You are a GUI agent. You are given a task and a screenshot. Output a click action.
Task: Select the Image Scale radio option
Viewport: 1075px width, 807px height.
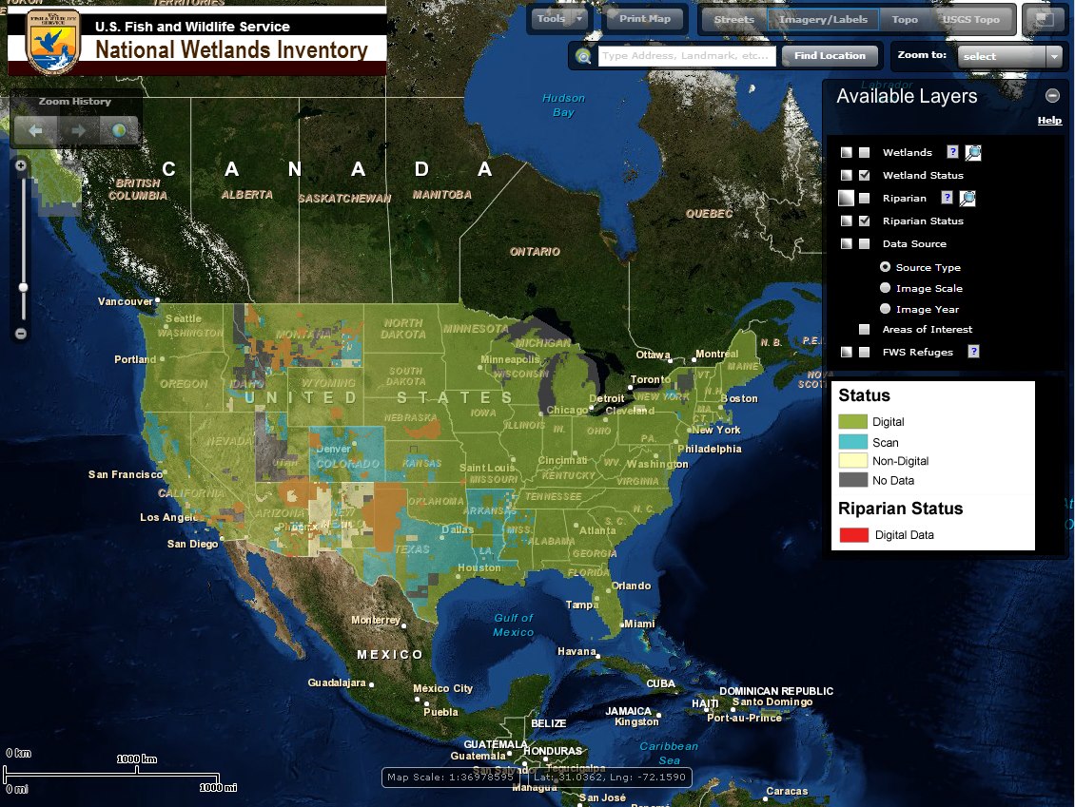click(885, 288)
